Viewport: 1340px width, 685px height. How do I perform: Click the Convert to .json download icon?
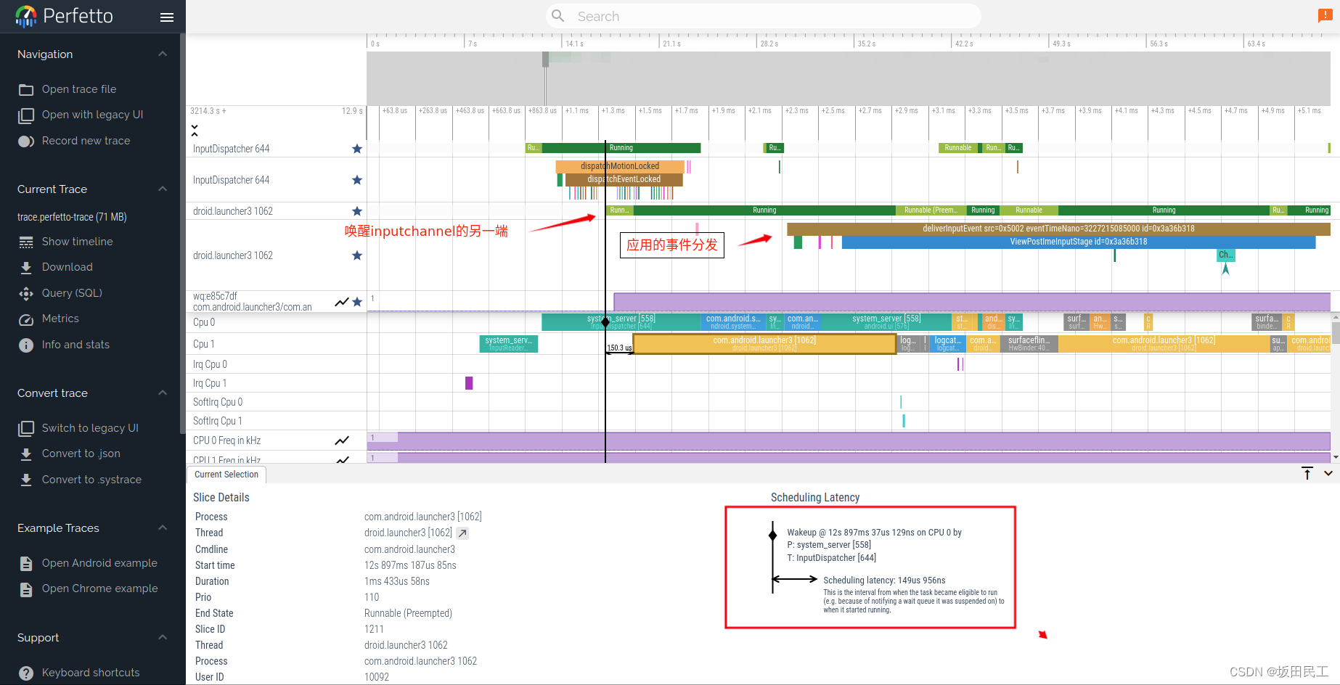[26, 454]
